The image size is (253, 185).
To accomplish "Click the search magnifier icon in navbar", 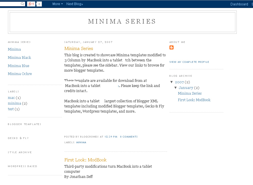I will point(23,4).
